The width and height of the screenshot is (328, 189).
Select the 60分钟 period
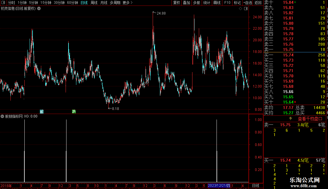72,3
